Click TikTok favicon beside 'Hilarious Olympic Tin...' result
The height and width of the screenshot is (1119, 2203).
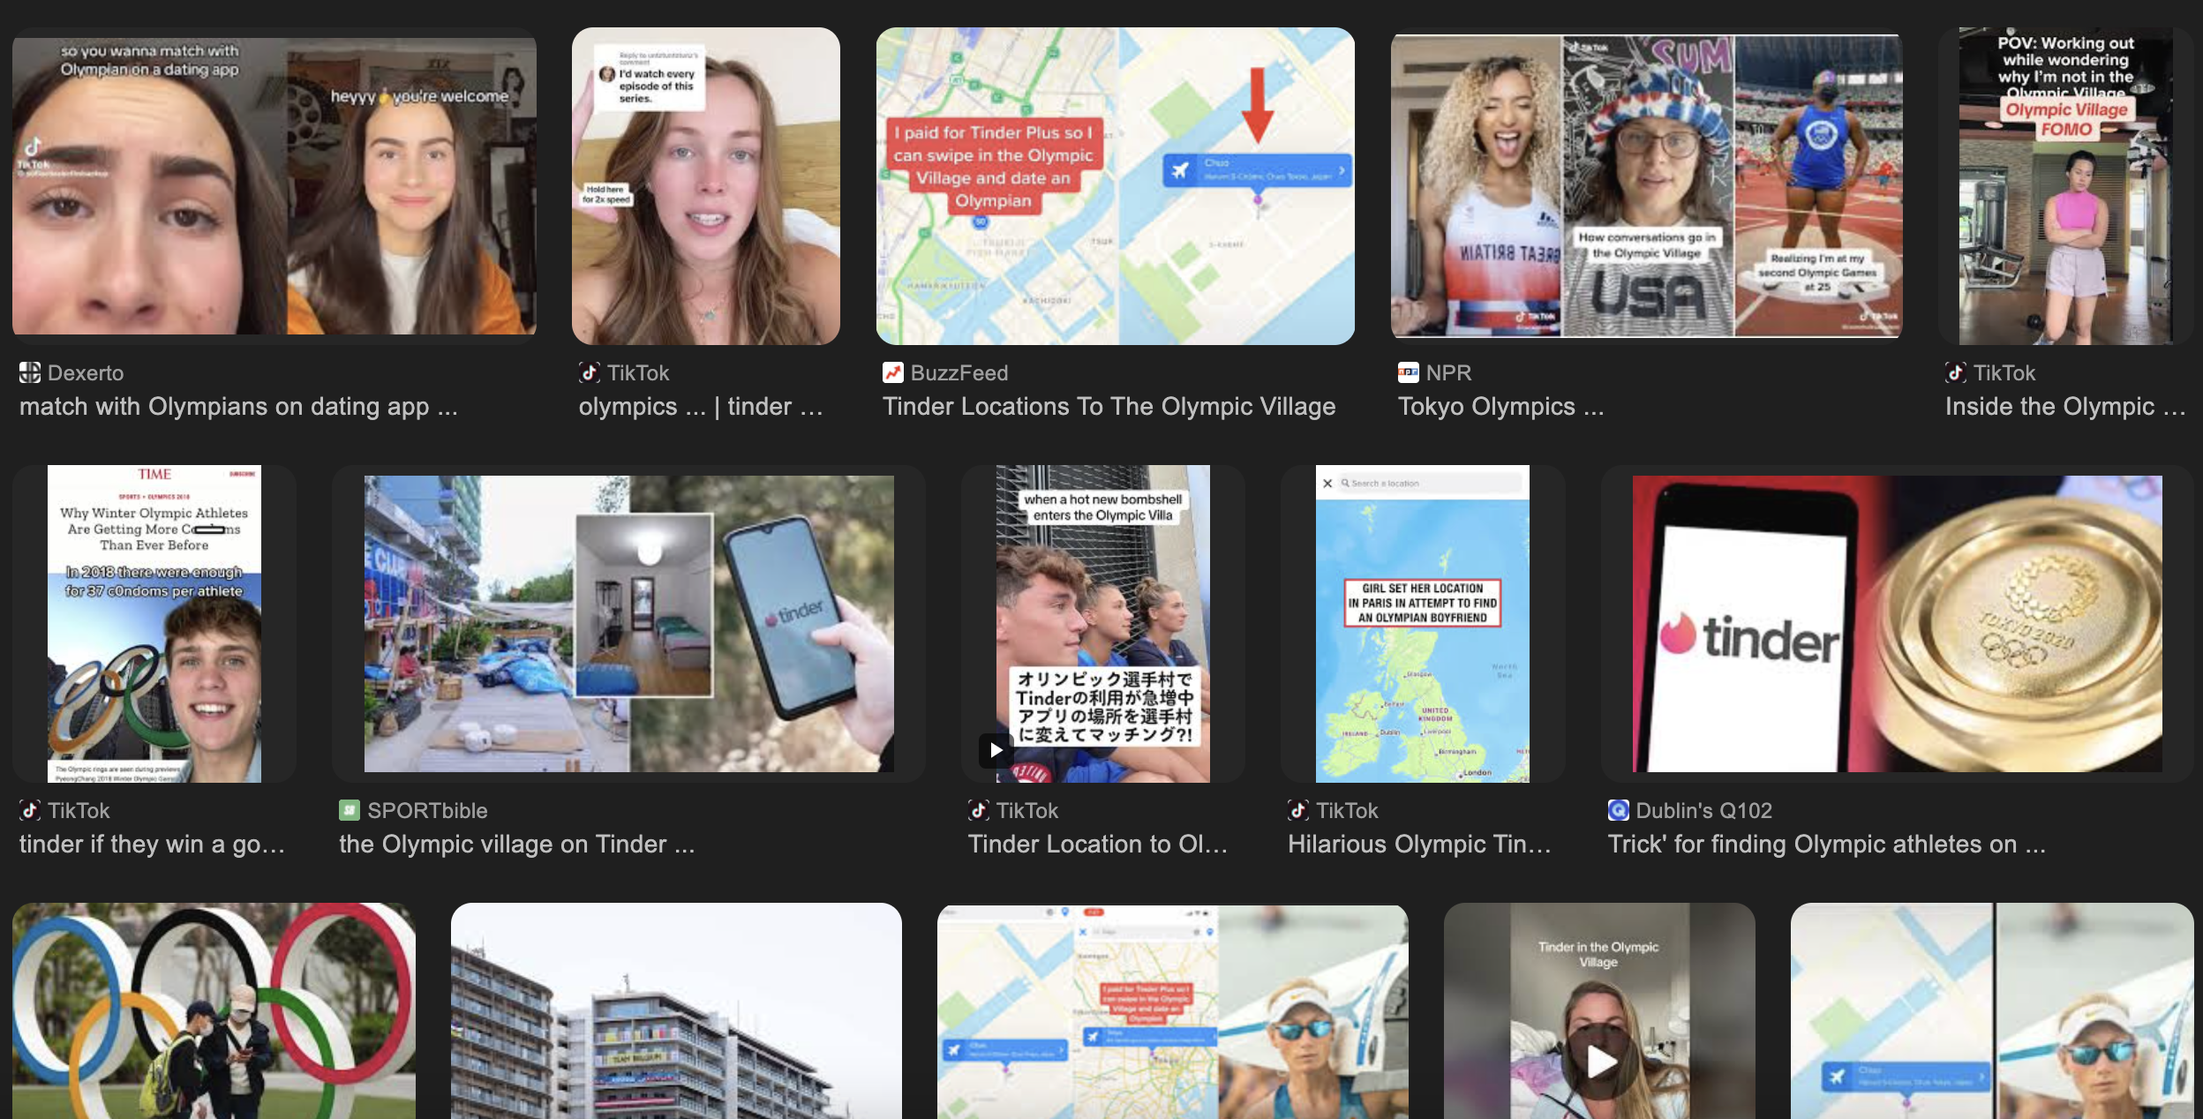pos(1297,810)
